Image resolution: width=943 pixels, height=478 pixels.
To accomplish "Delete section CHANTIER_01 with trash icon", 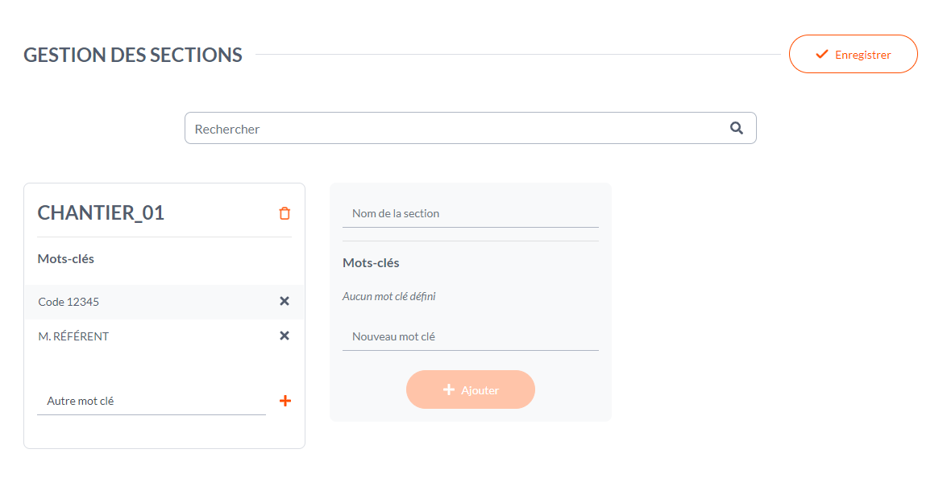I will pos(285,213).
